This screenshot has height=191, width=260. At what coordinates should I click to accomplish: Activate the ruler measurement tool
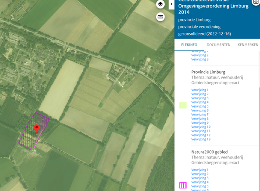160,17
